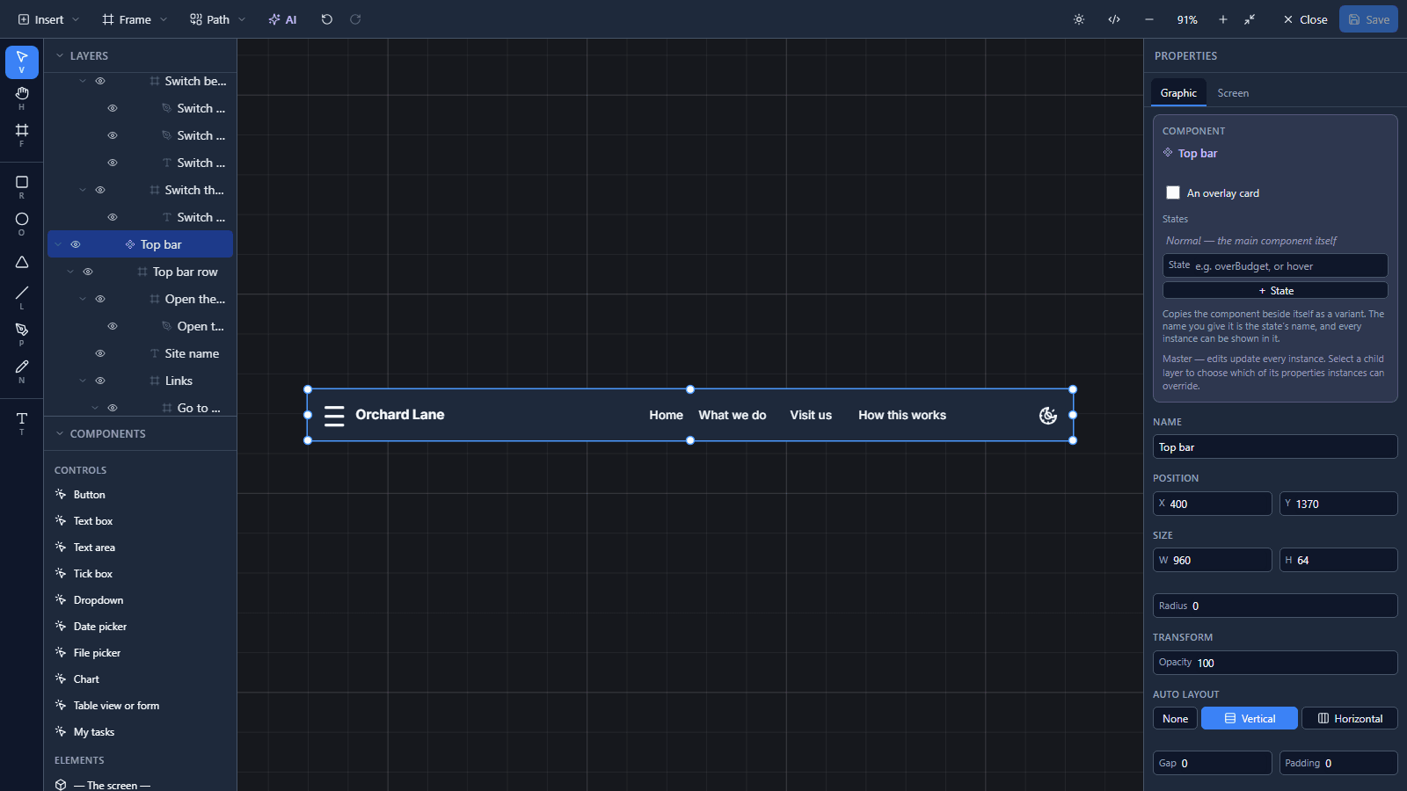Click the Opacity value field
Screen dimensions: 1407x791
pyautogui.click(x=1275, y=663)
